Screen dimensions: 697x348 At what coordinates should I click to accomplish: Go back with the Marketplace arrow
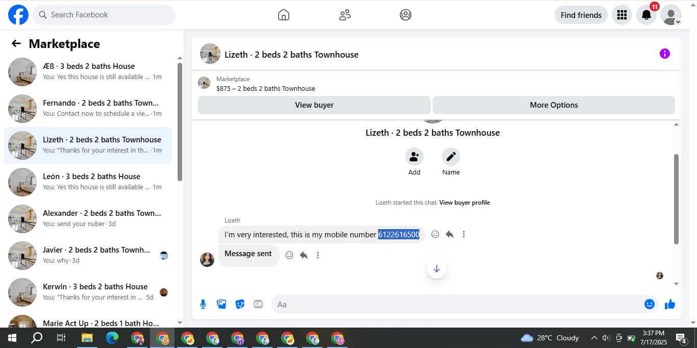pyautogui.click(x=16, y=44)
